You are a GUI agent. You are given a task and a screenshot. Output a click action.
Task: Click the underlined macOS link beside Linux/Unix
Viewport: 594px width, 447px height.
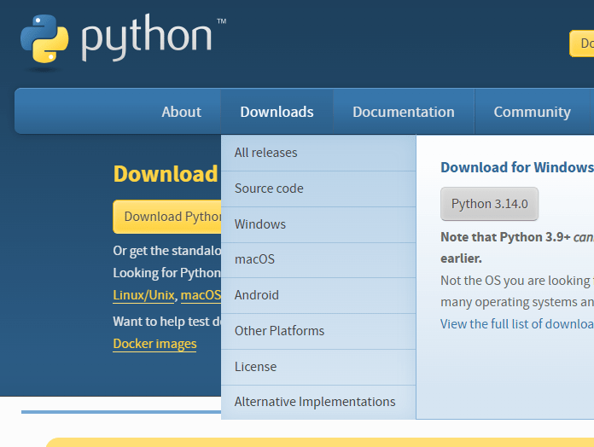click(201, 295)
